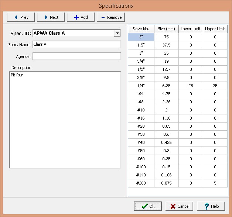
Task: Expand the Spec. ID dropdown arrow
Action: 117,33
